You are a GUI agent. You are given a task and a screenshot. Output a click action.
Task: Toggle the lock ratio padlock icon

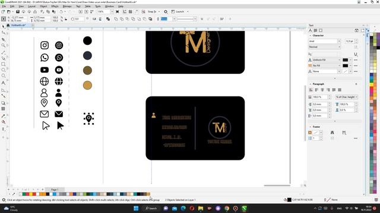point(66,19)
